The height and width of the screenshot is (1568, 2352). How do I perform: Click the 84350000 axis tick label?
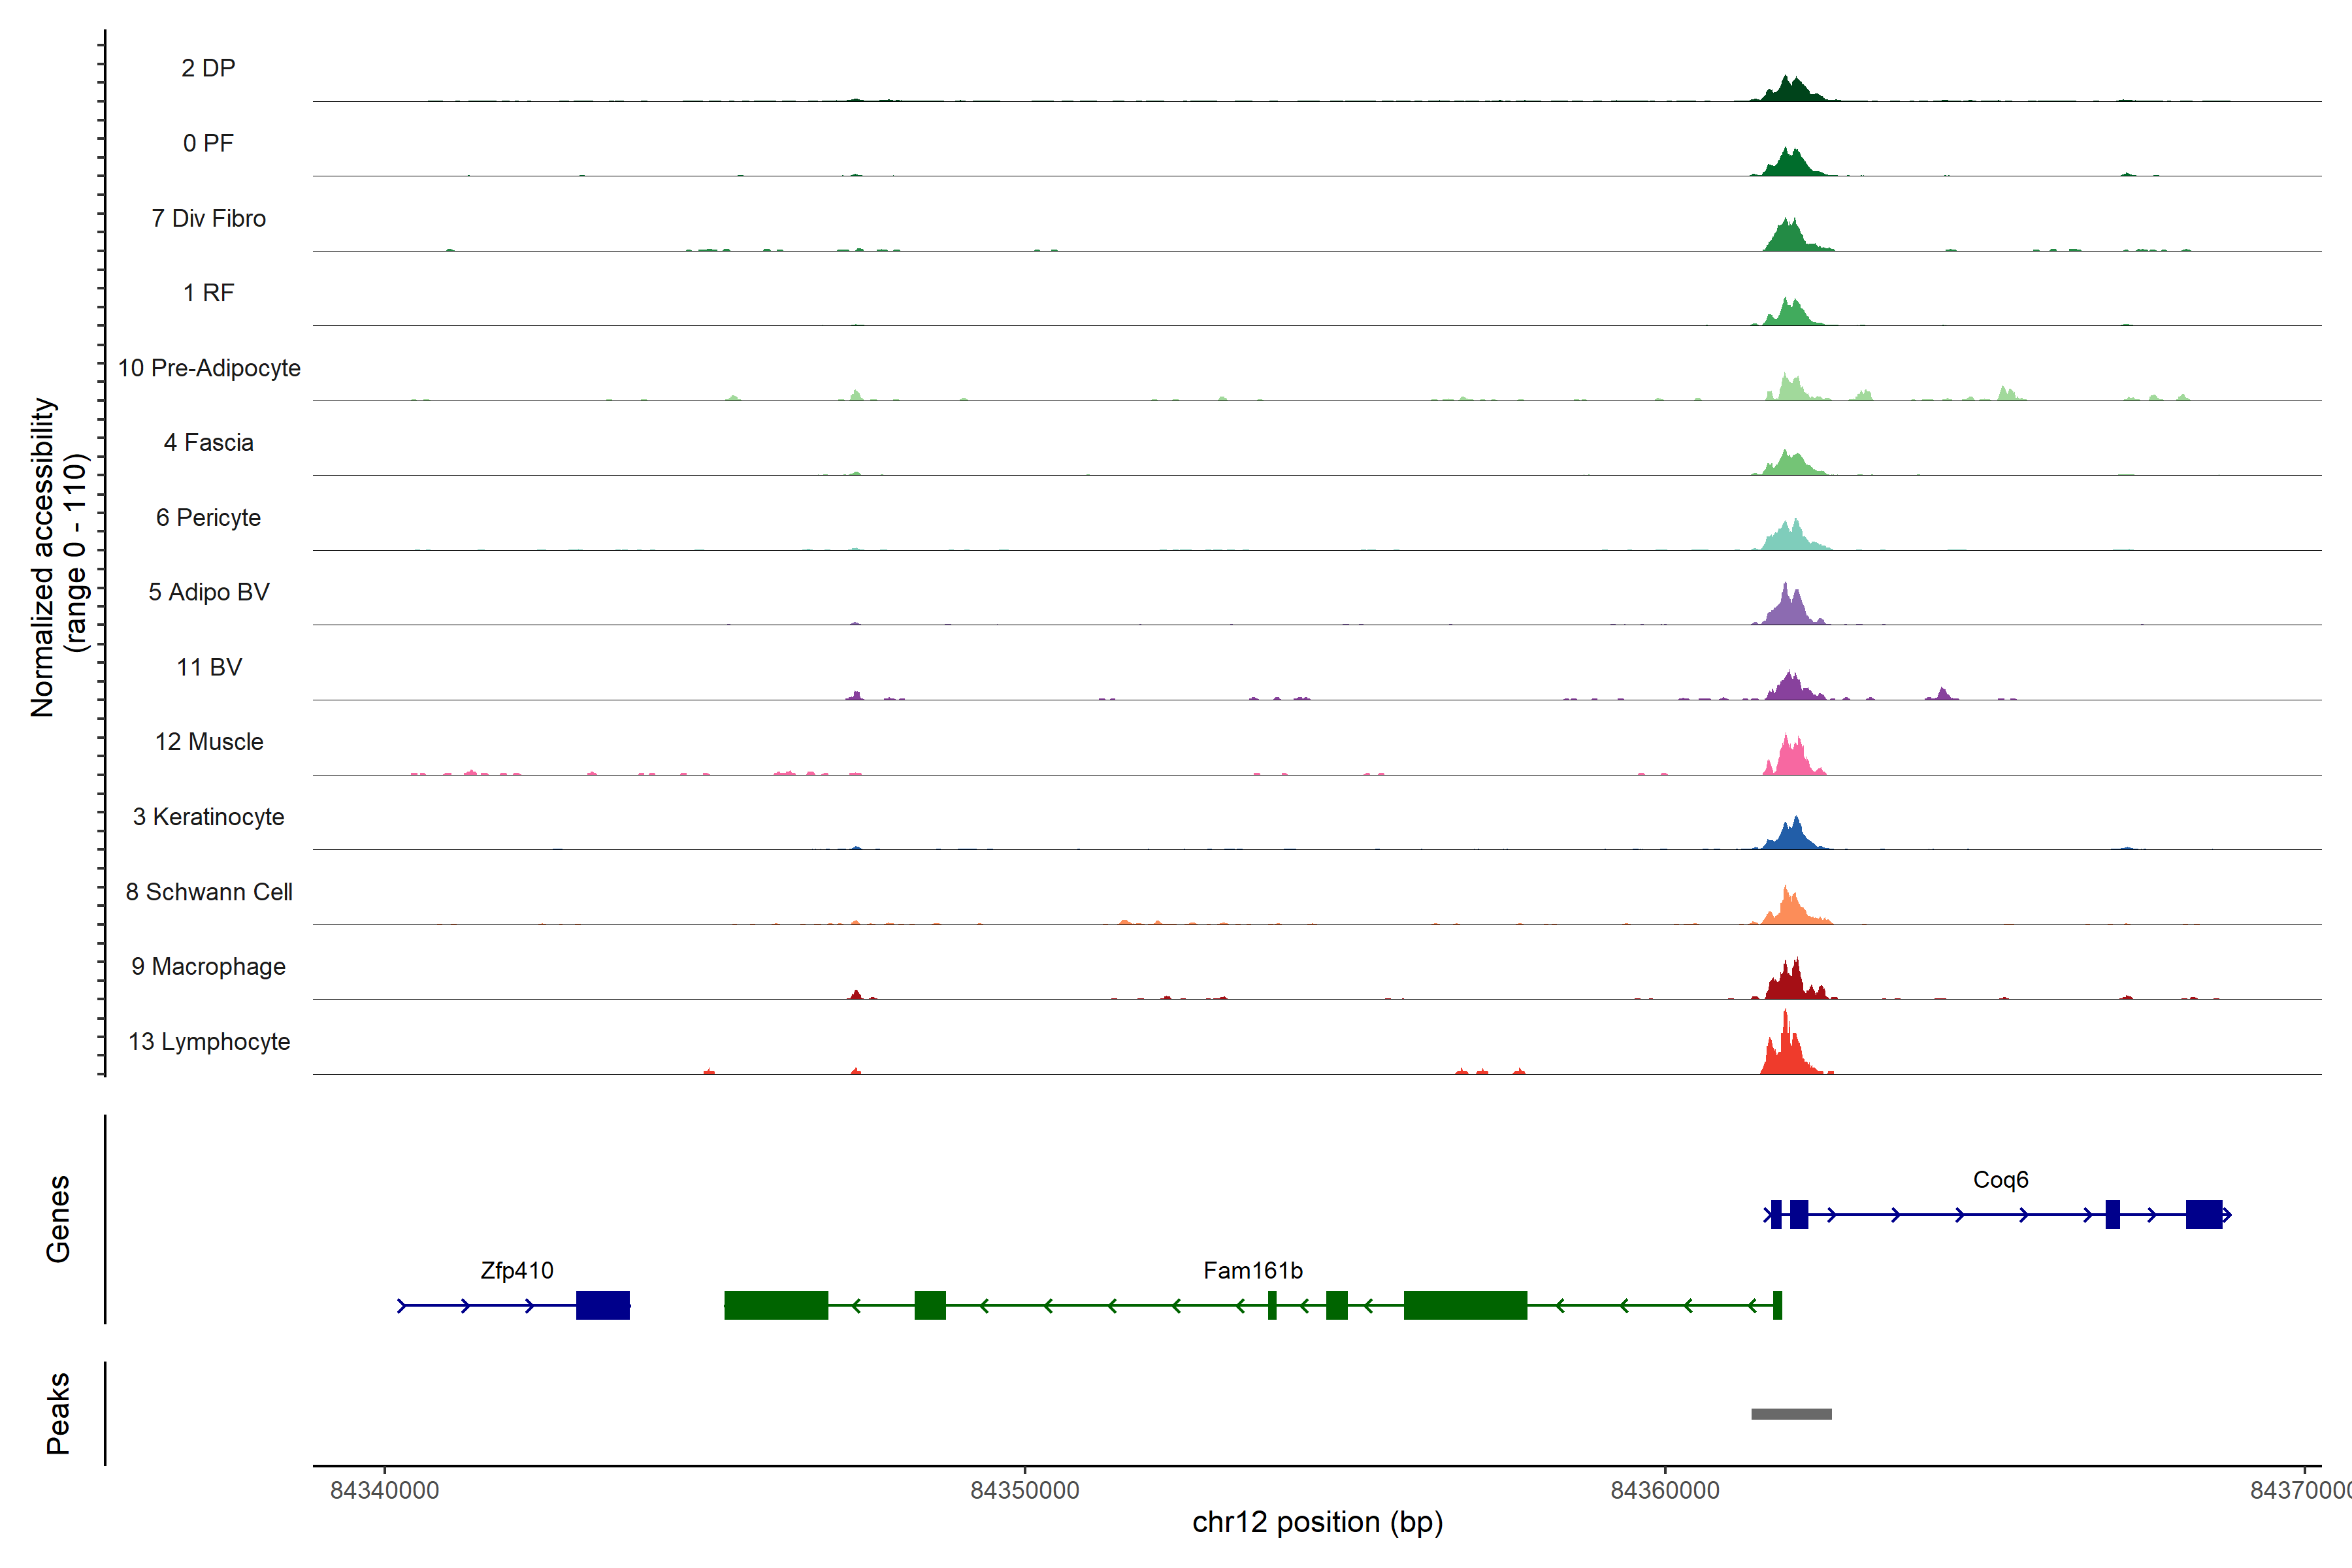point(1024,1491)
